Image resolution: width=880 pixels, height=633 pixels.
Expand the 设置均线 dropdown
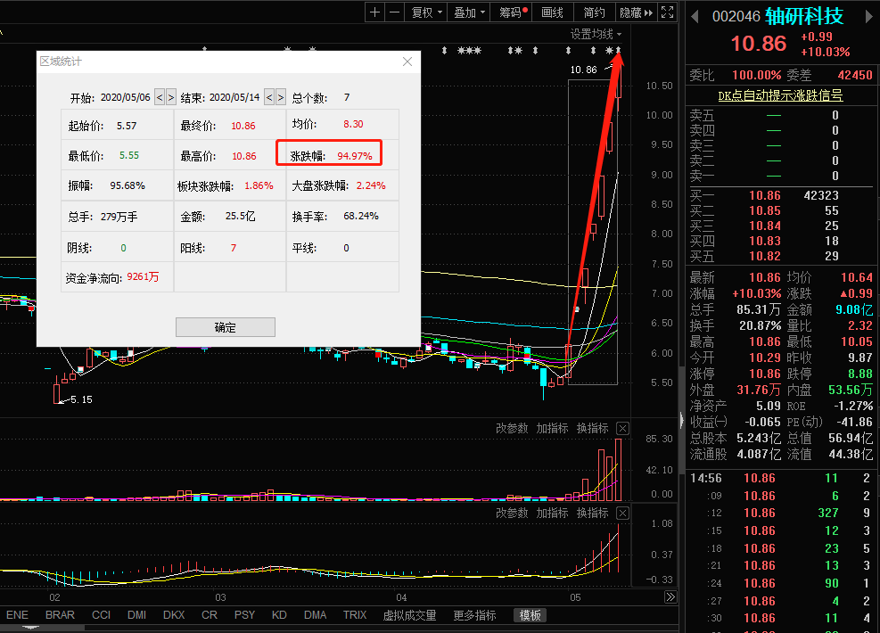pyautogui.click(x=596, y=34)
